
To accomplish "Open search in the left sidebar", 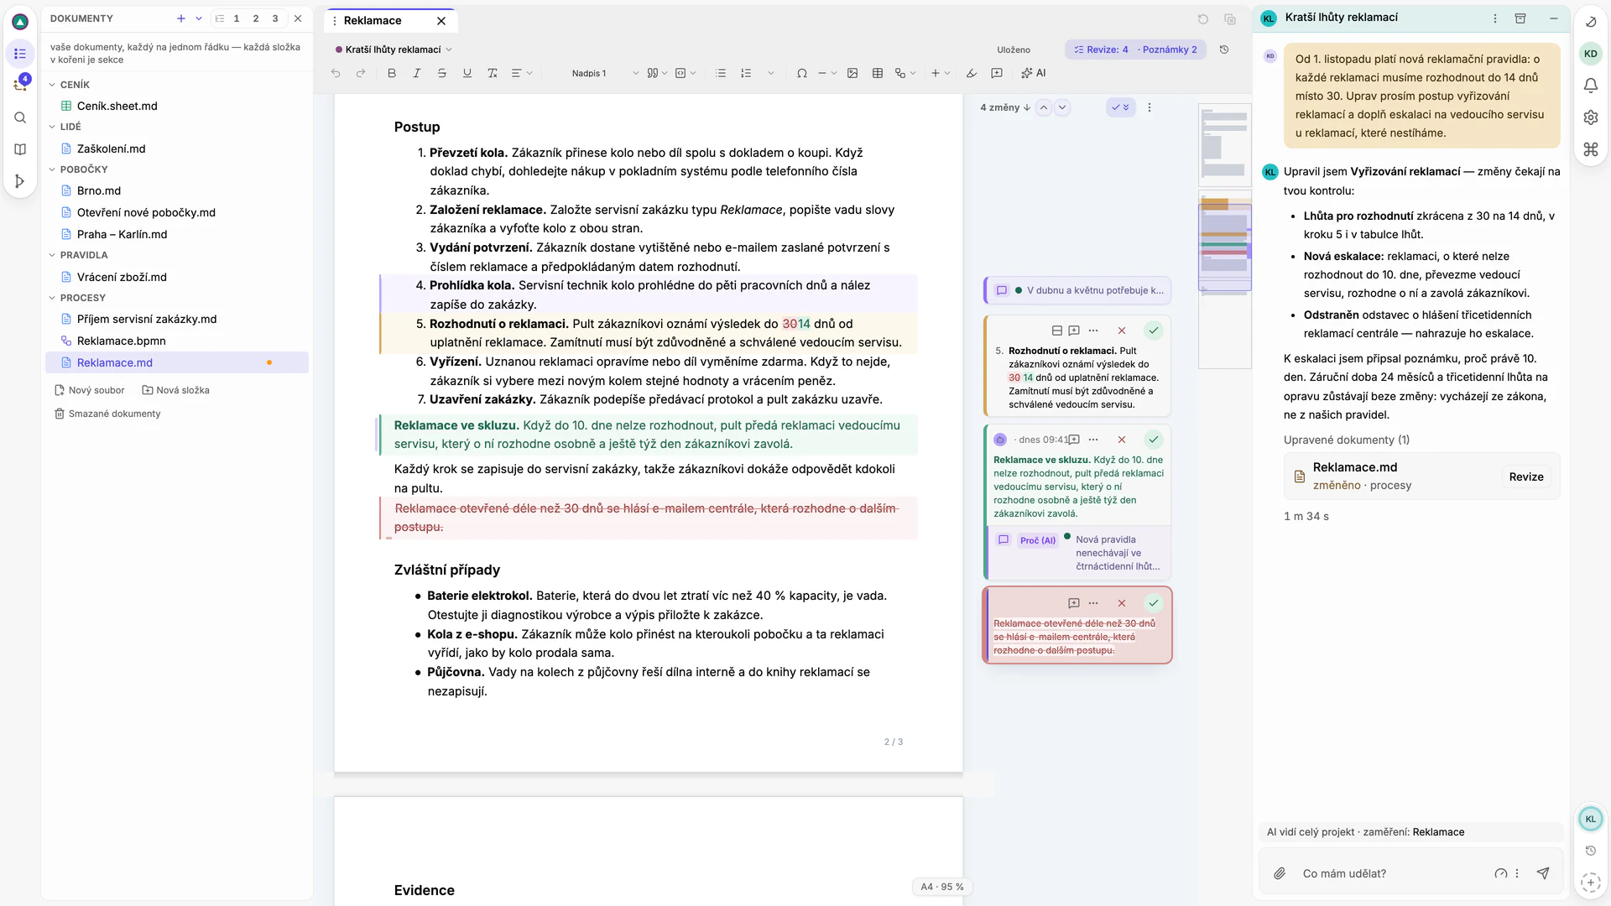I will tap(20, 117).
